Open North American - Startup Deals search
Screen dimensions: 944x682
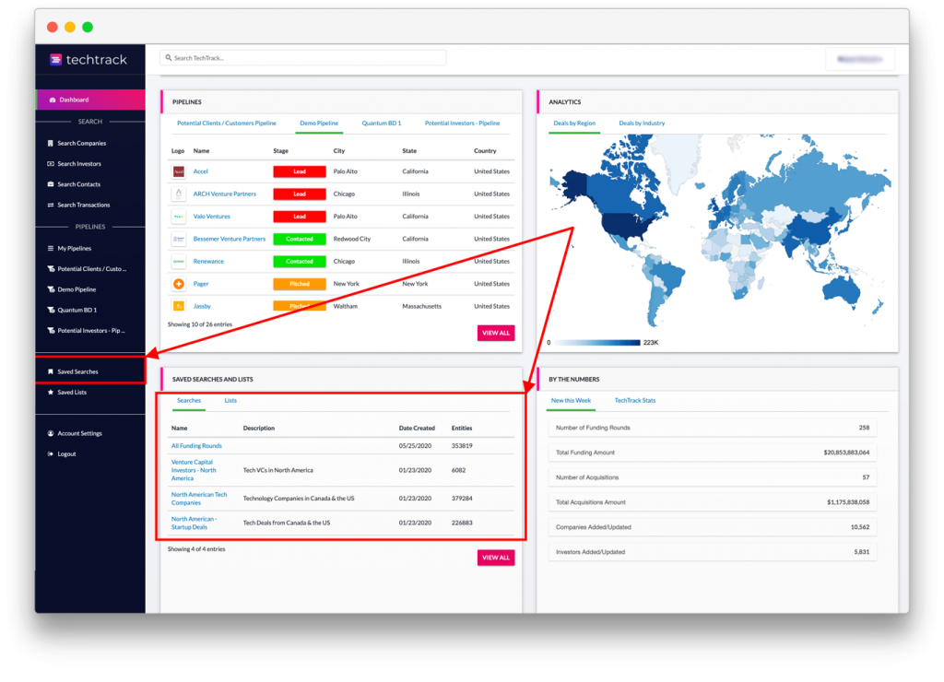click(194, 523)
